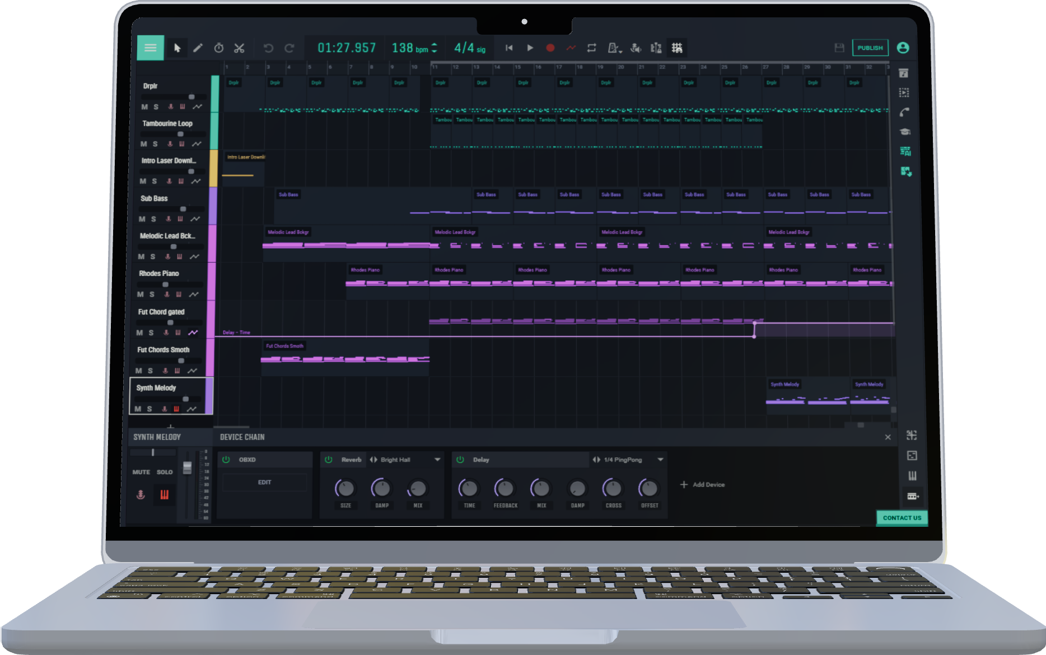The image size is (1046, 655).
Task: Click the 4/4 time signature
Action: [x=469, y=48]
